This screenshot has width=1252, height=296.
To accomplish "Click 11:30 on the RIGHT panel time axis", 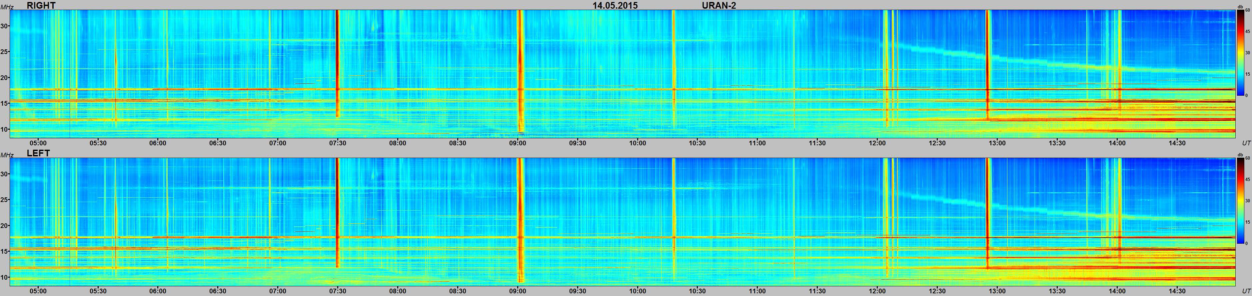I will (817, 143).
